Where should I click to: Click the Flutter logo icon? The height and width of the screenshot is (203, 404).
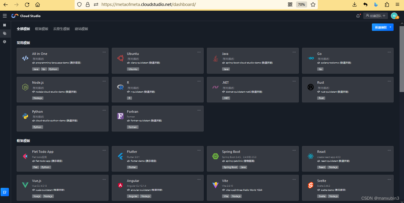[x=120, y=156]
